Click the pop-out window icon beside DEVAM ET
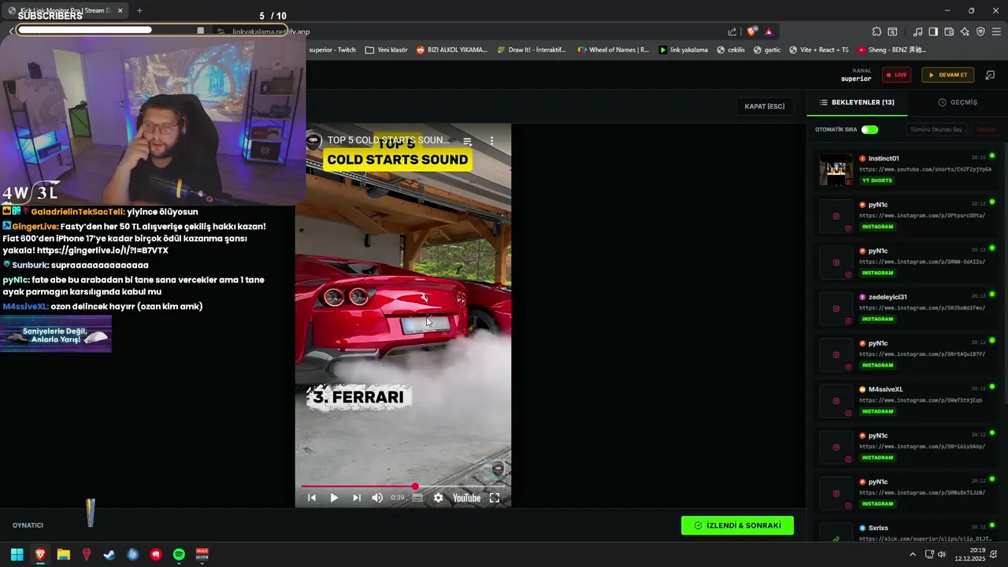The image size is (1008, 567). [990, 75]
